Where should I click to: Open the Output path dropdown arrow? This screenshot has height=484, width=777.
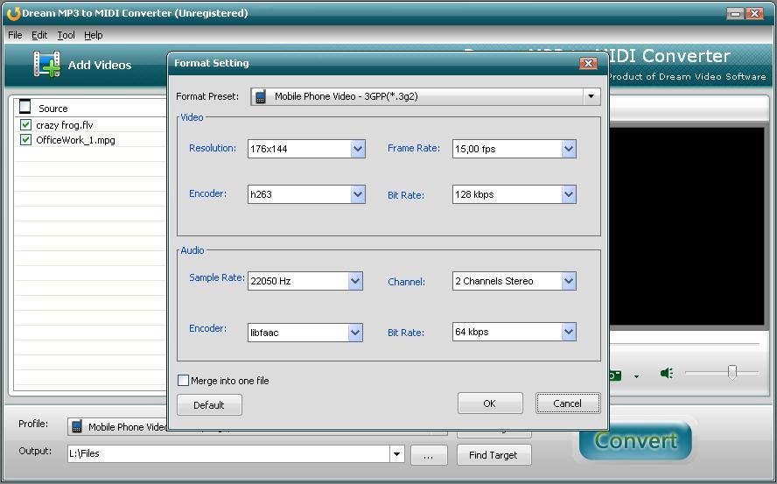(396, 453)
